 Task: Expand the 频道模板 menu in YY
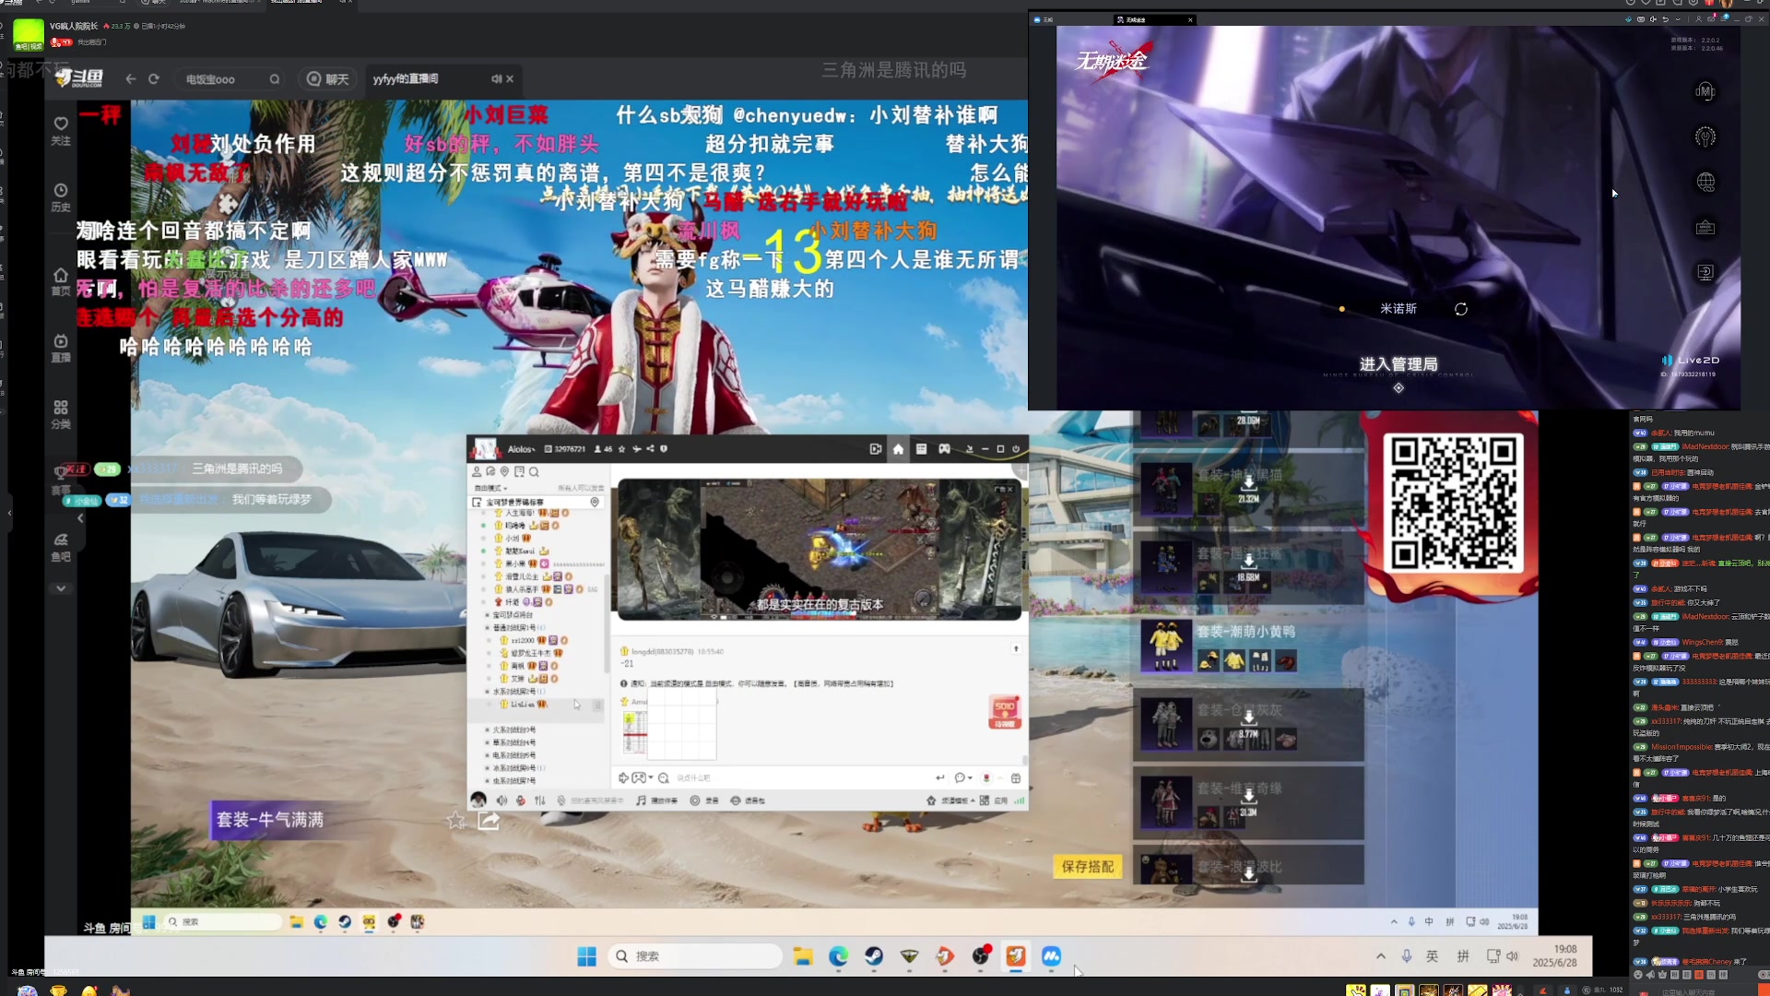[x=950, y=800]
